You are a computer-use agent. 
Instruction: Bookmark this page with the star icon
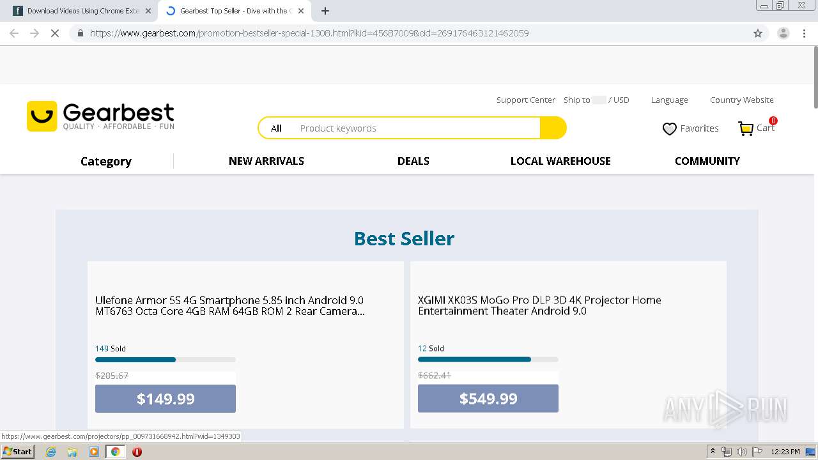758,33
